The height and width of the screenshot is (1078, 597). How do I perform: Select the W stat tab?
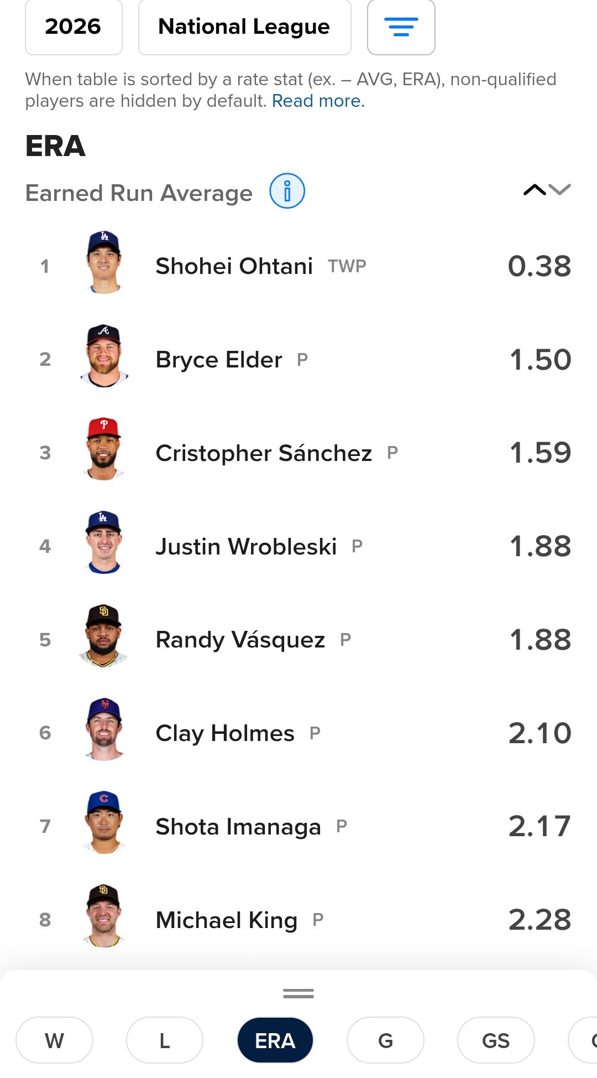pyautogui.click(x=54, y=1040)
